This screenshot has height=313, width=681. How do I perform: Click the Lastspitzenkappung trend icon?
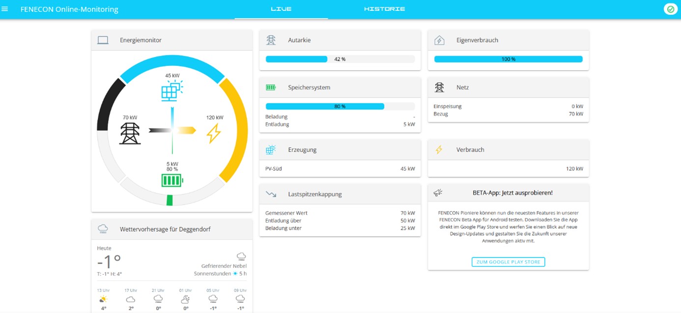pyautogui.click(x=271, y=194)
